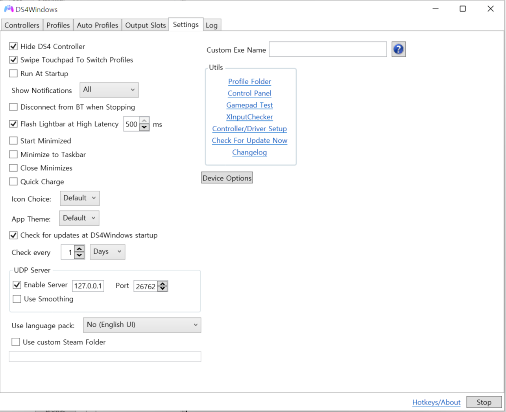The image size is (506, 412).
Task: Maximize the DS4Windows window
Action: (x=463, y=9)
